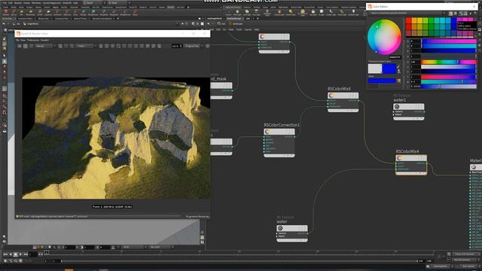This screenshot has height=271, width=482.
Task: Select the RSColorMix4 node icon
Action: 400,158
